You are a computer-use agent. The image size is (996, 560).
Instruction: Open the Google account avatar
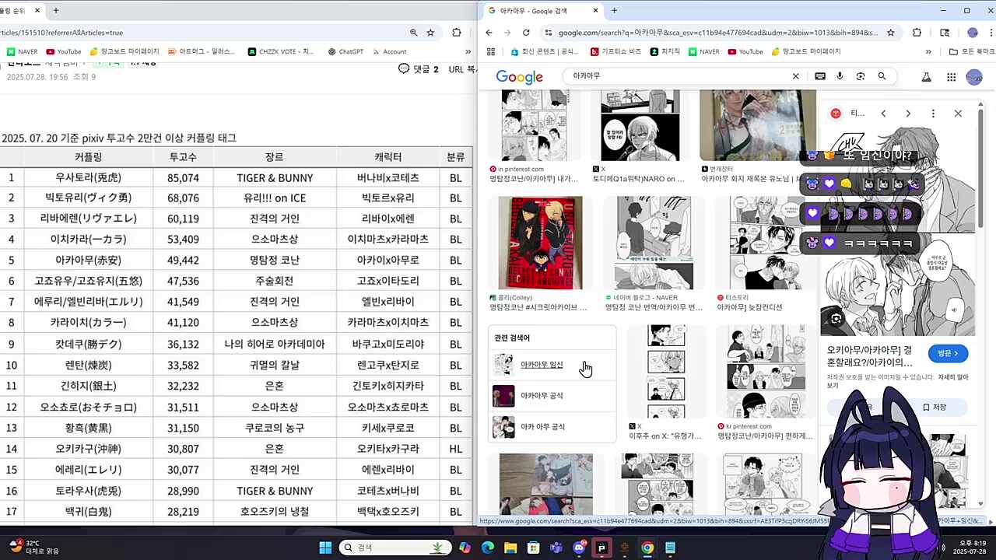974,77
